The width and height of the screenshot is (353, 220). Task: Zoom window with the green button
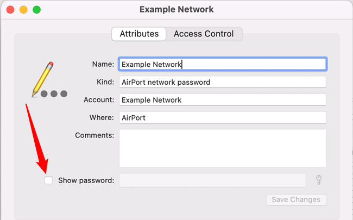(36, 10)
